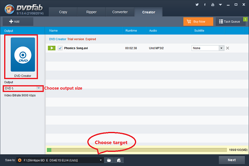Click the Name column header
Screen dimensions: 249x166
[54, 30]
